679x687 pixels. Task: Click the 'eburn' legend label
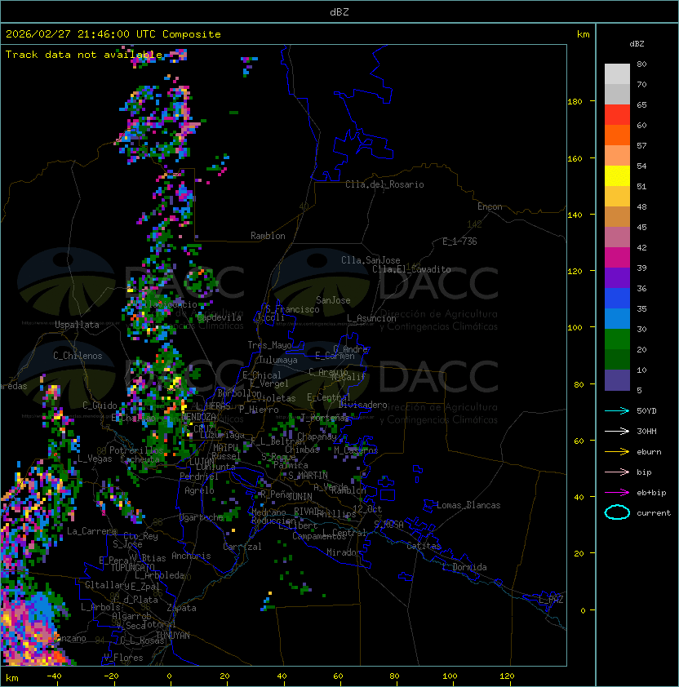(649, 452)
